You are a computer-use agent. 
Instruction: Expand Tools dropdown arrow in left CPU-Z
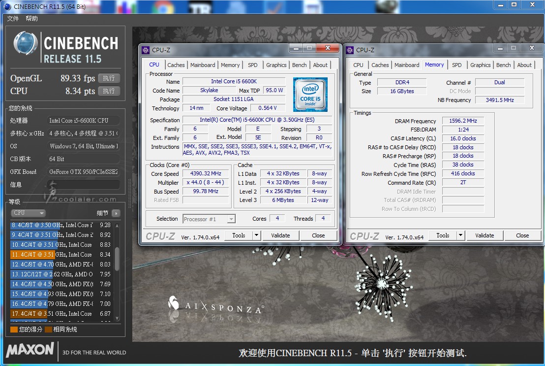256,235
